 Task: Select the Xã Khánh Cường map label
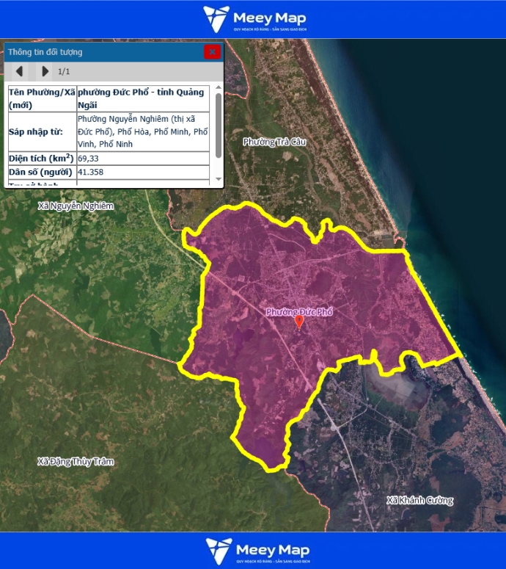tap(419, 501)
